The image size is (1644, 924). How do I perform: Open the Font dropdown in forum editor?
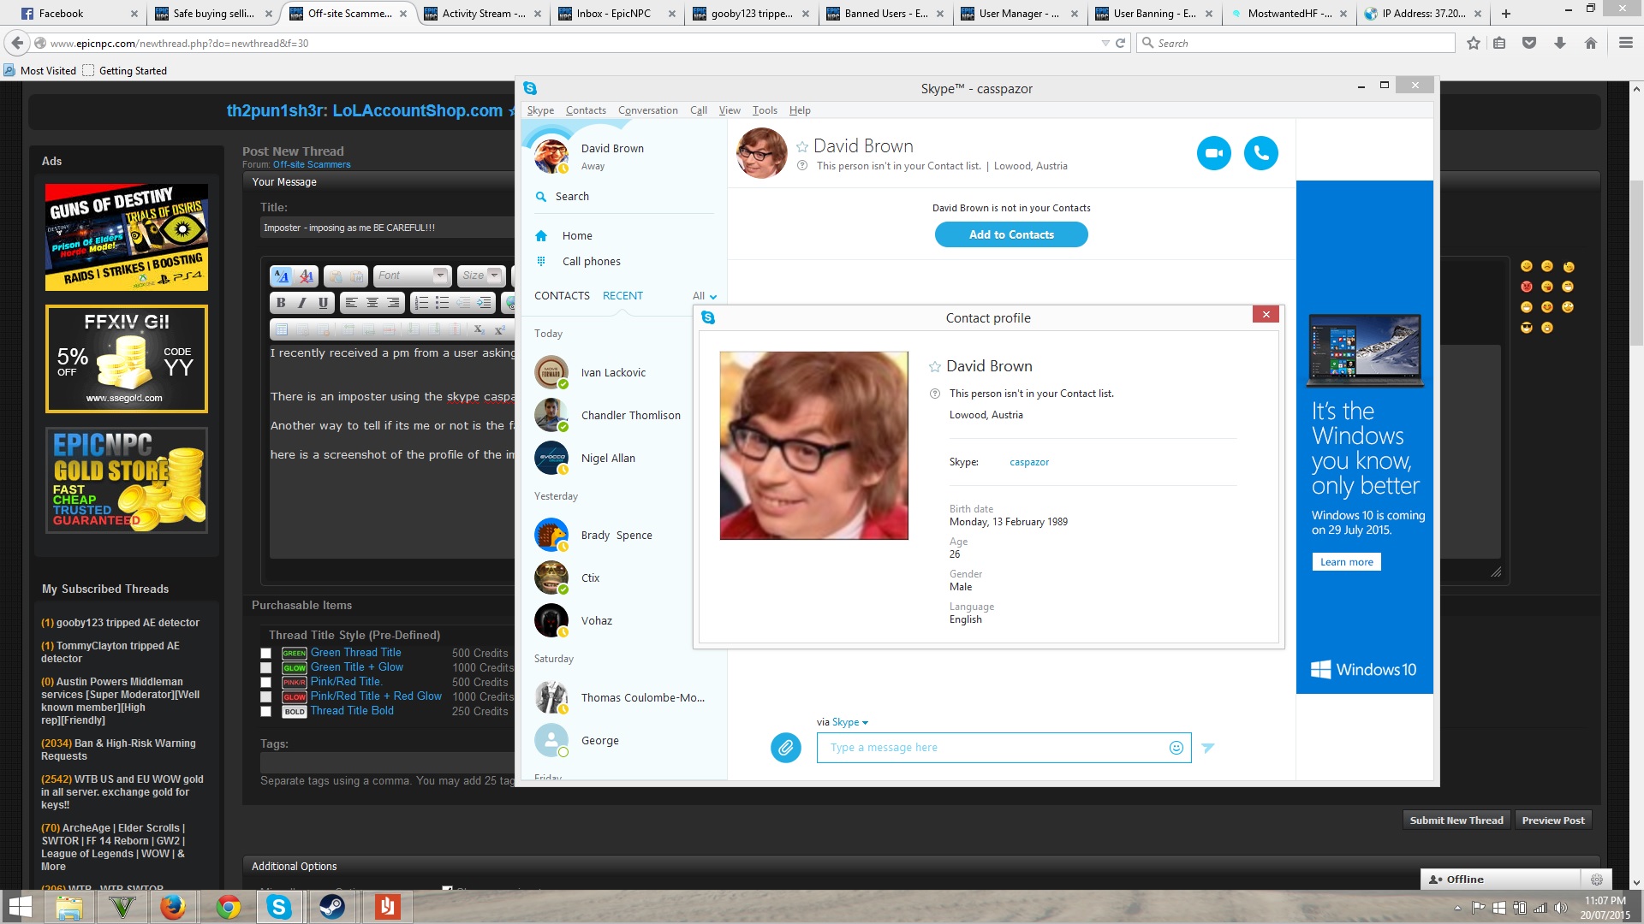pos(413,275)
